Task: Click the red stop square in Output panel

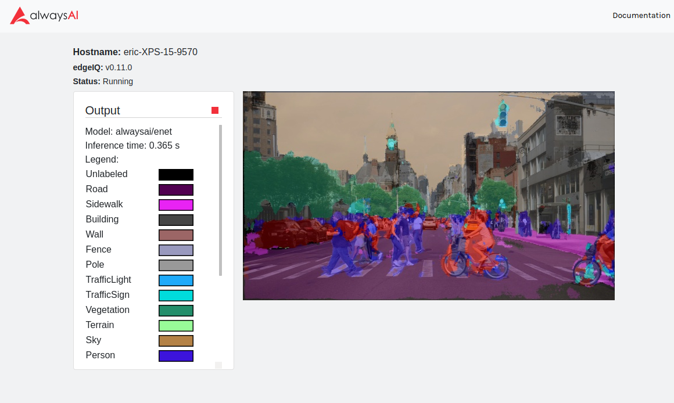Action: (215, 109)
